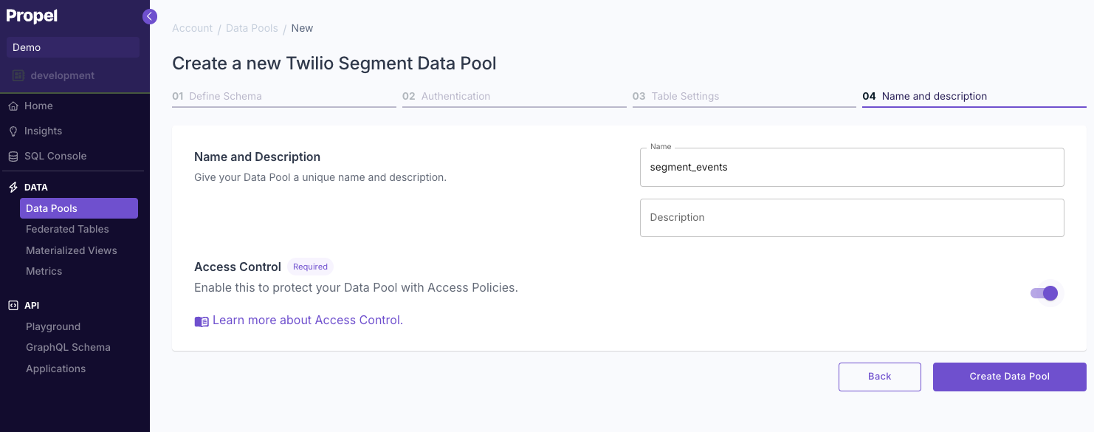The image size is (1094, 432).
Task: Click Learn more about Access Control
Action: coord(307,320)
